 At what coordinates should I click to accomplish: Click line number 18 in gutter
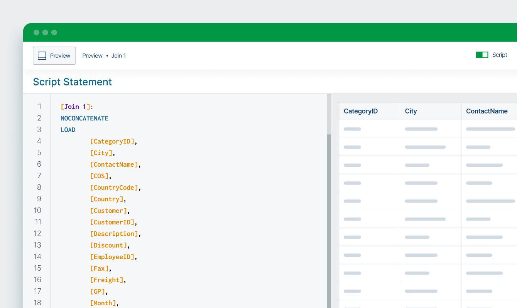(37, 303)
